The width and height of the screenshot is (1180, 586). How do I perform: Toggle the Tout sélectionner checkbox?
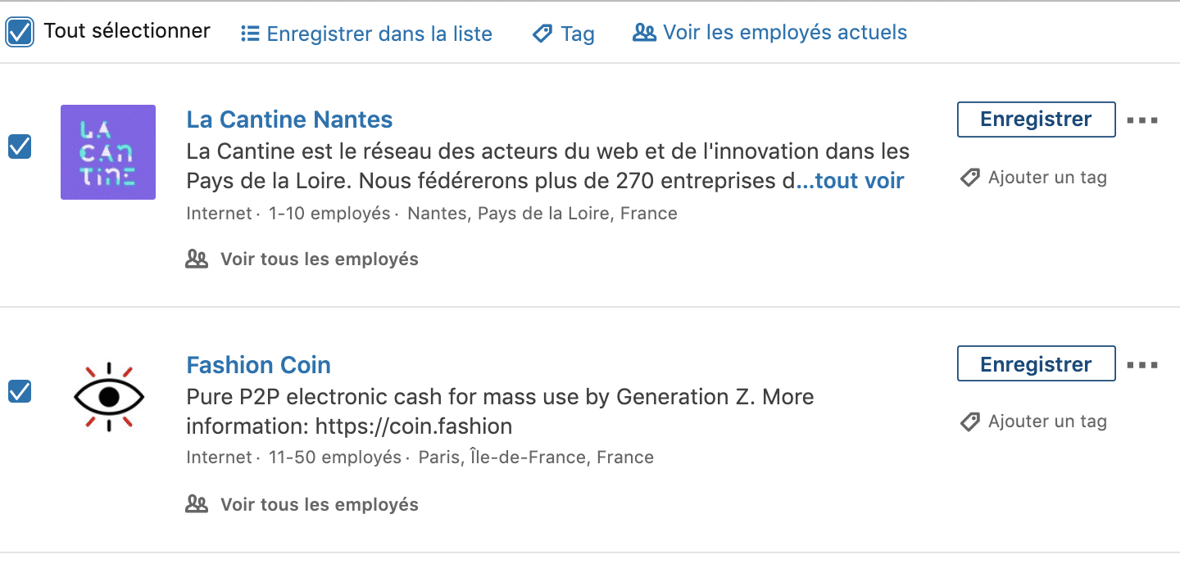[x=20, y=33]
